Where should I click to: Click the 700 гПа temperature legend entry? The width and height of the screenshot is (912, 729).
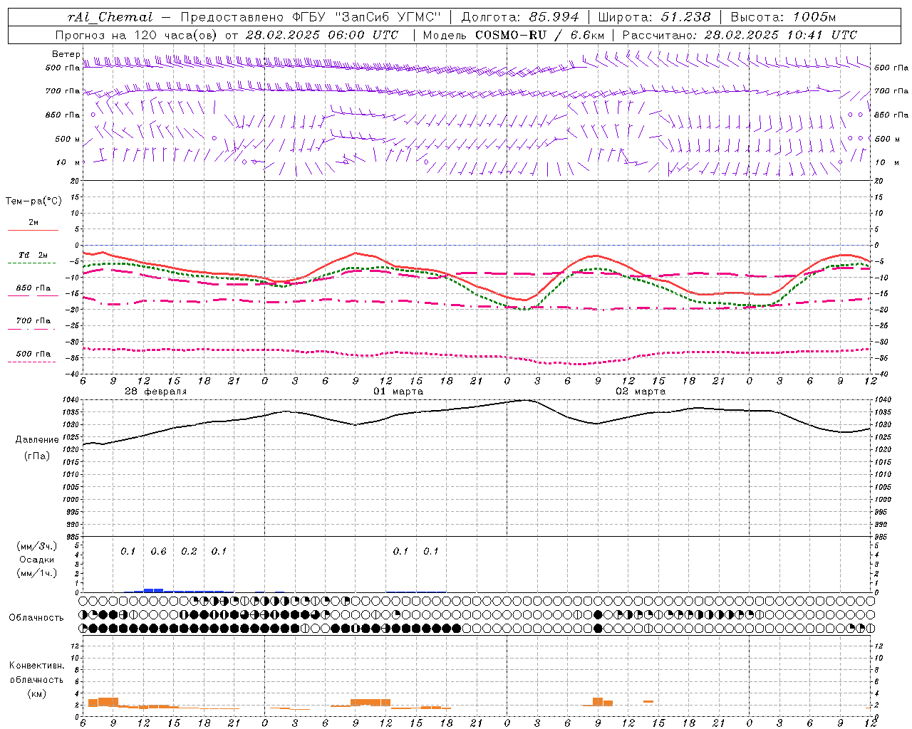point(33,321)
